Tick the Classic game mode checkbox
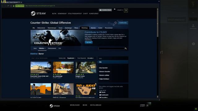This screenshot has width=198, height=111. (x=100, y=92)
